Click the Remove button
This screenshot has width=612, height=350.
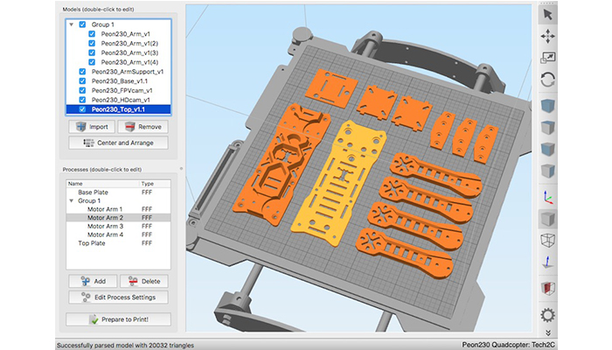point(143,127)
